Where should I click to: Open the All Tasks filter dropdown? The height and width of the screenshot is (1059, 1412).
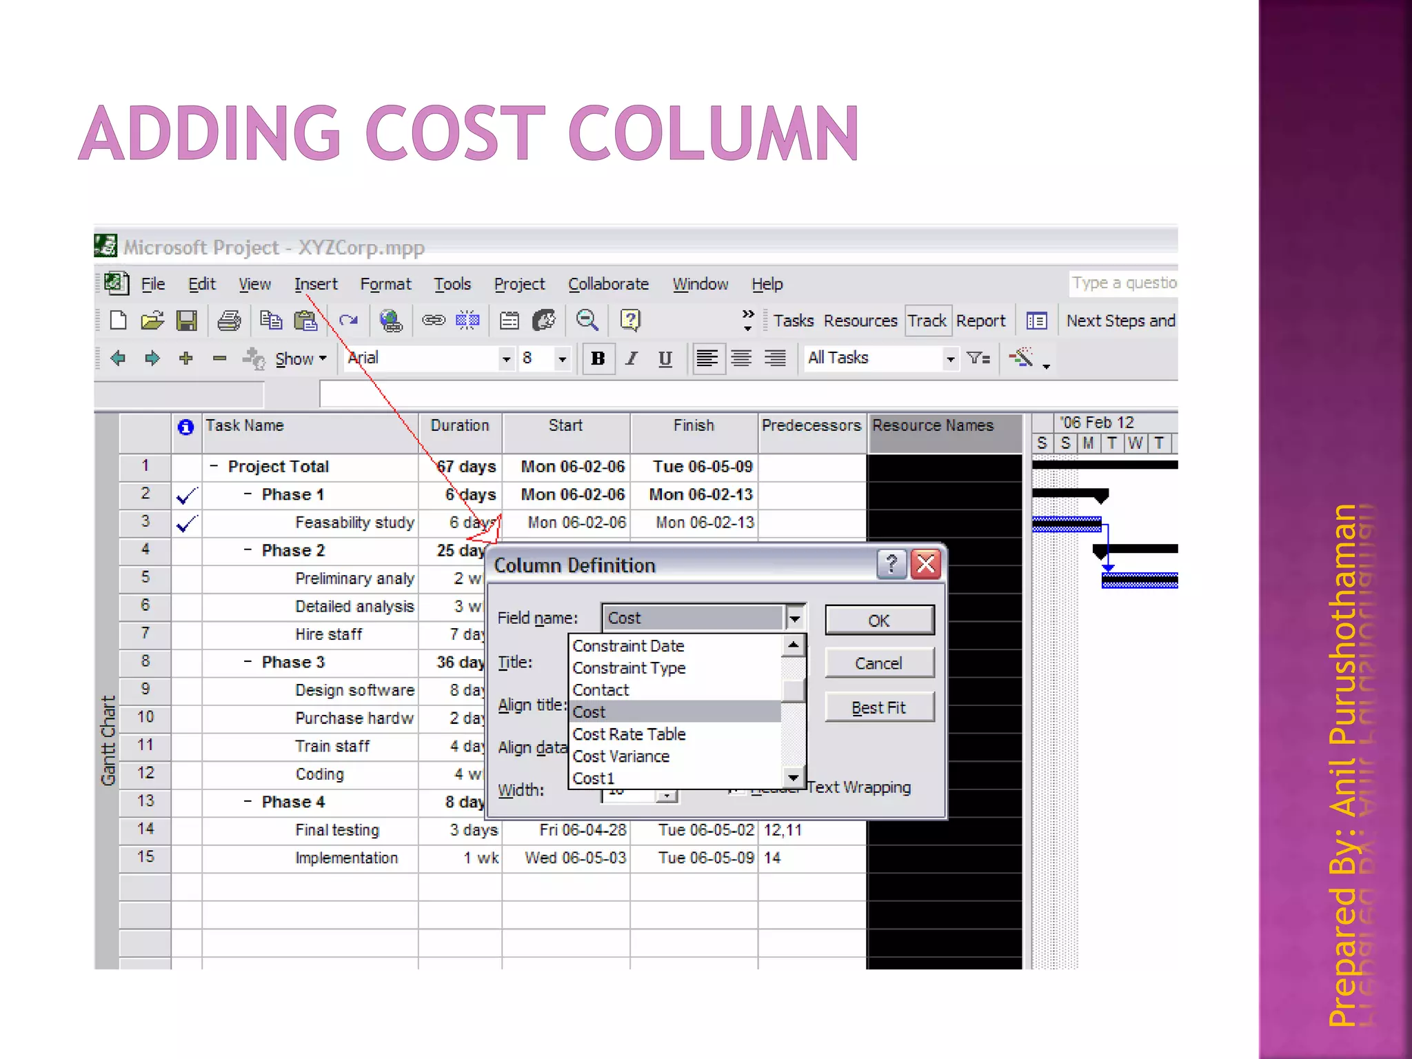[951, 359]
